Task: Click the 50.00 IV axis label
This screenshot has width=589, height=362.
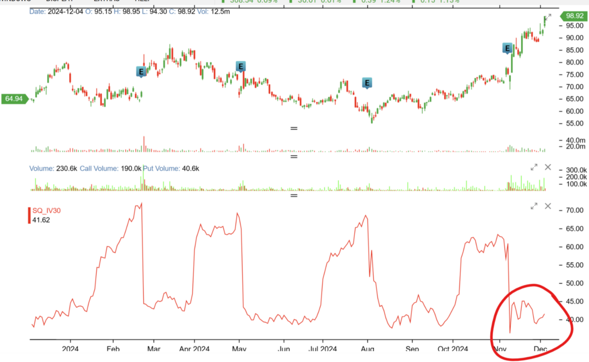Action: pyautogui.click(x=575, y=283)
